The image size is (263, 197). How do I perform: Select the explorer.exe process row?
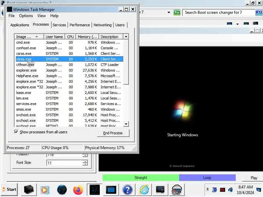pyautogui.click(x=69, y=70)
